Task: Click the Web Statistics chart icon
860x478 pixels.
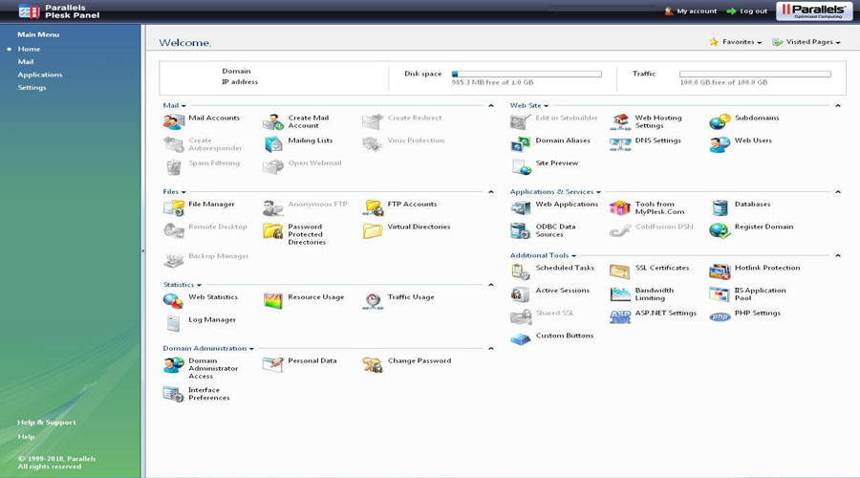Action: [173, 300]
